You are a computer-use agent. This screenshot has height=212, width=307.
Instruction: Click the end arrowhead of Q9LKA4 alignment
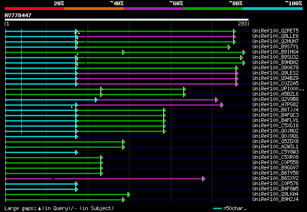[x=129, y=195]
